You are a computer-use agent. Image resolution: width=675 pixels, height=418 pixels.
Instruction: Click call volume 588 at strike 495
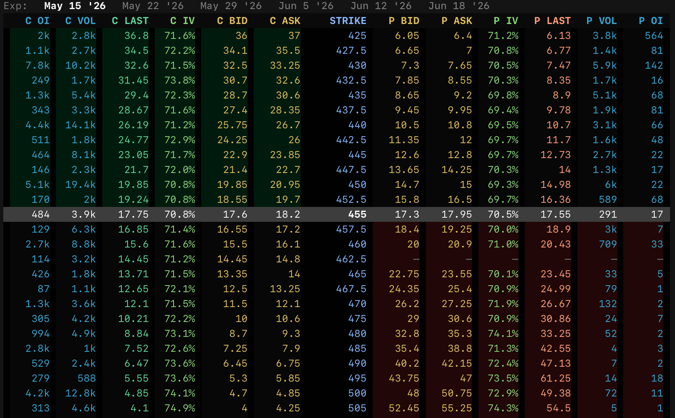[87, 378]
